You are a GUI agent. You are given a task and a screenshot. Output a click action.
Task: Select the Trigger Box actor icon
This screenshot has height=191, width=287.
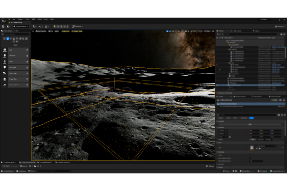(5, 79)
